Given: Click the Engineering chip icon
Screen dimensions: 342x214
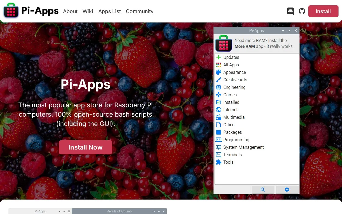Looking at the screenshot, I should tap(219, 87).
